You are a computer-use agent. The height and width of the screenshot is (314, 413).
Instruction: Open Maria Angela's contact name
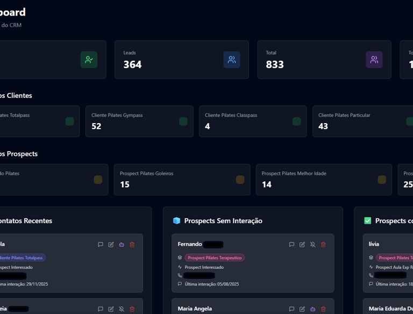[x=195, y=309]
